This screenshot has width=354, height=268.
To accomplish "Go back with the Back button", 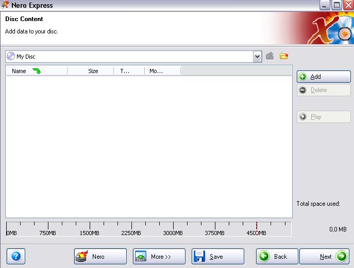I will tap(277, 256).
